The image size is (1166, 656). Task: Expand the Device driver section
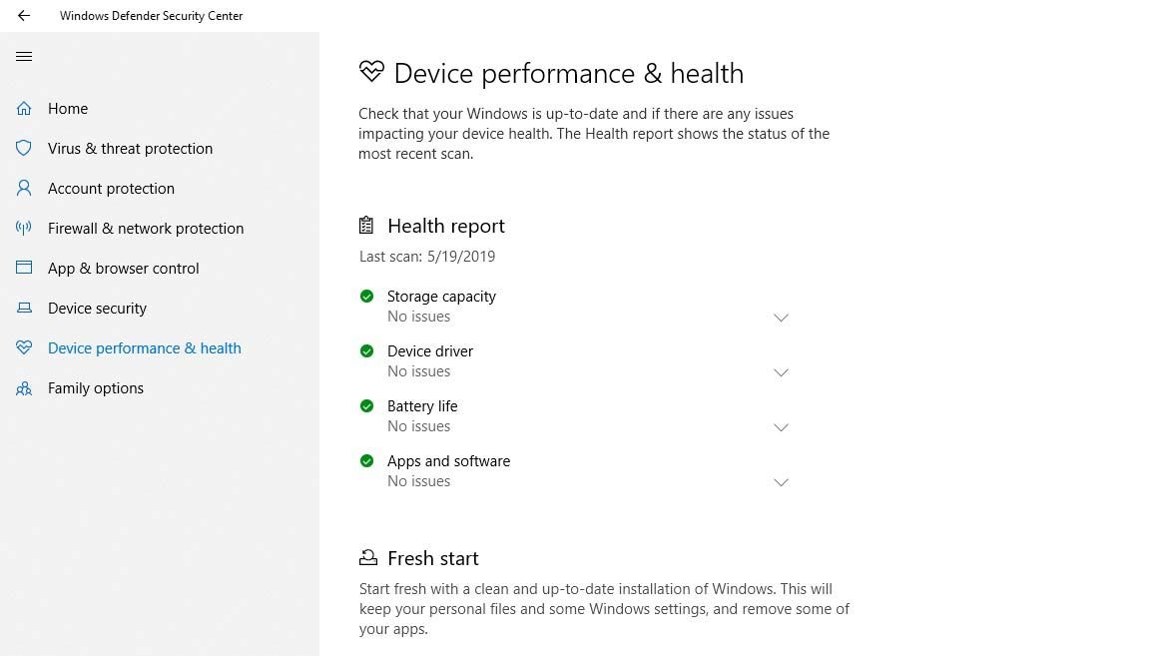[x=782, y=372]
